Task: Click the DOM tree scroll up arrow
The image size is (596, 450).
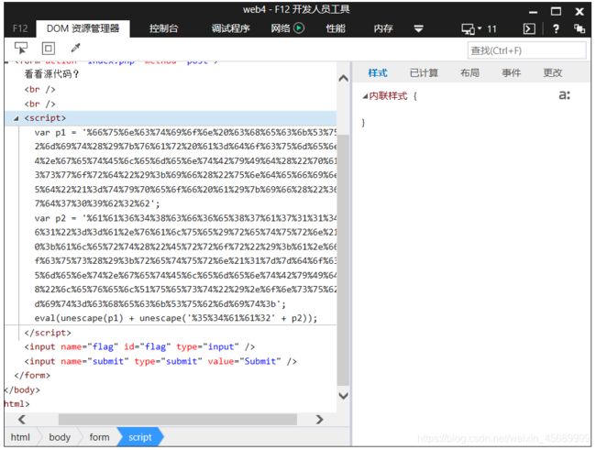Action: pyautogui.click(x=343, y=78)
